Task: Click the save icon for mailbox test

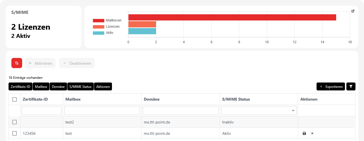Action: (x=304, y=133)
